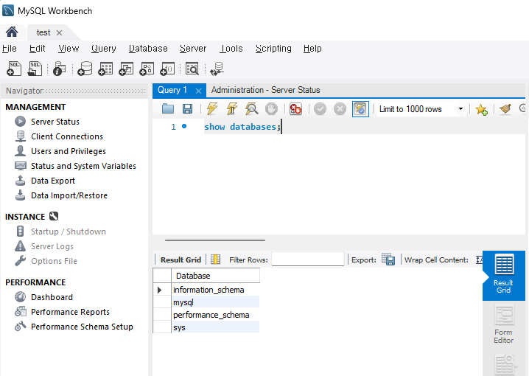This screenshot has width=529, height=376.
Task: Save the script to a file
Action: point(187,108)
